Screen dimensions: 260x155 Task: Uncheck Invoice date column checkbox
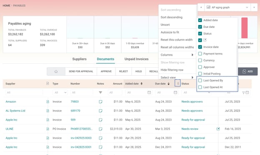[x=200, y=47]
